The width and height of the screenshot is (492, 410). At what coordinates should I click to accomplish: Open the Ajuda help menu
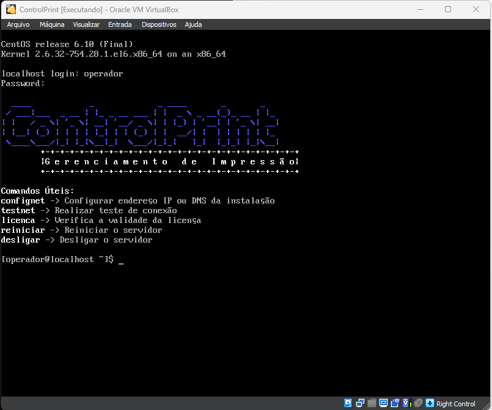click(193, 24)
